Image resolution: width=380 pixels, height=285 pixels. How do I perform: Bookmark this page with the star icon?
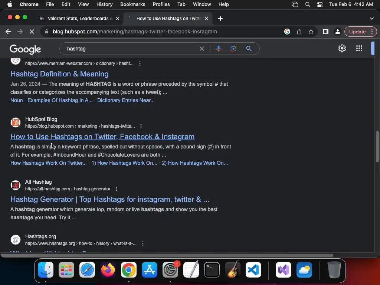[x=311, y=32]
